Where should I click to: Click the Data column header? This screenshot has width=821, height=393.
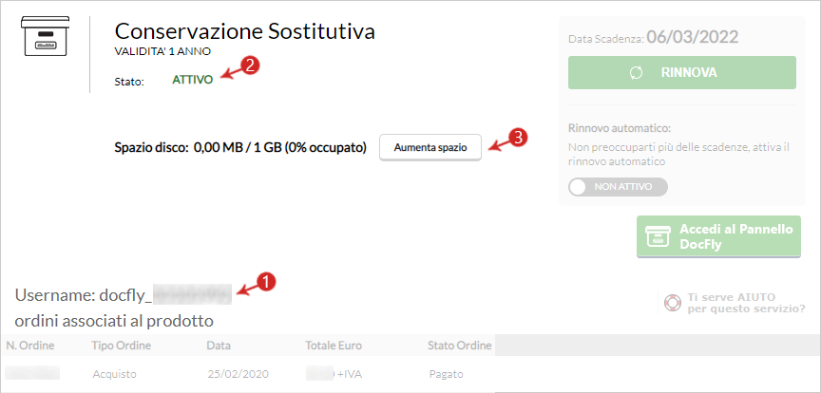click(219, 346)
